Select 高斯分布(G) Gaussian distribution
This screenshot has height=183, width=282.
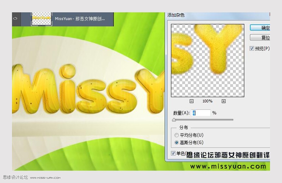177,143
